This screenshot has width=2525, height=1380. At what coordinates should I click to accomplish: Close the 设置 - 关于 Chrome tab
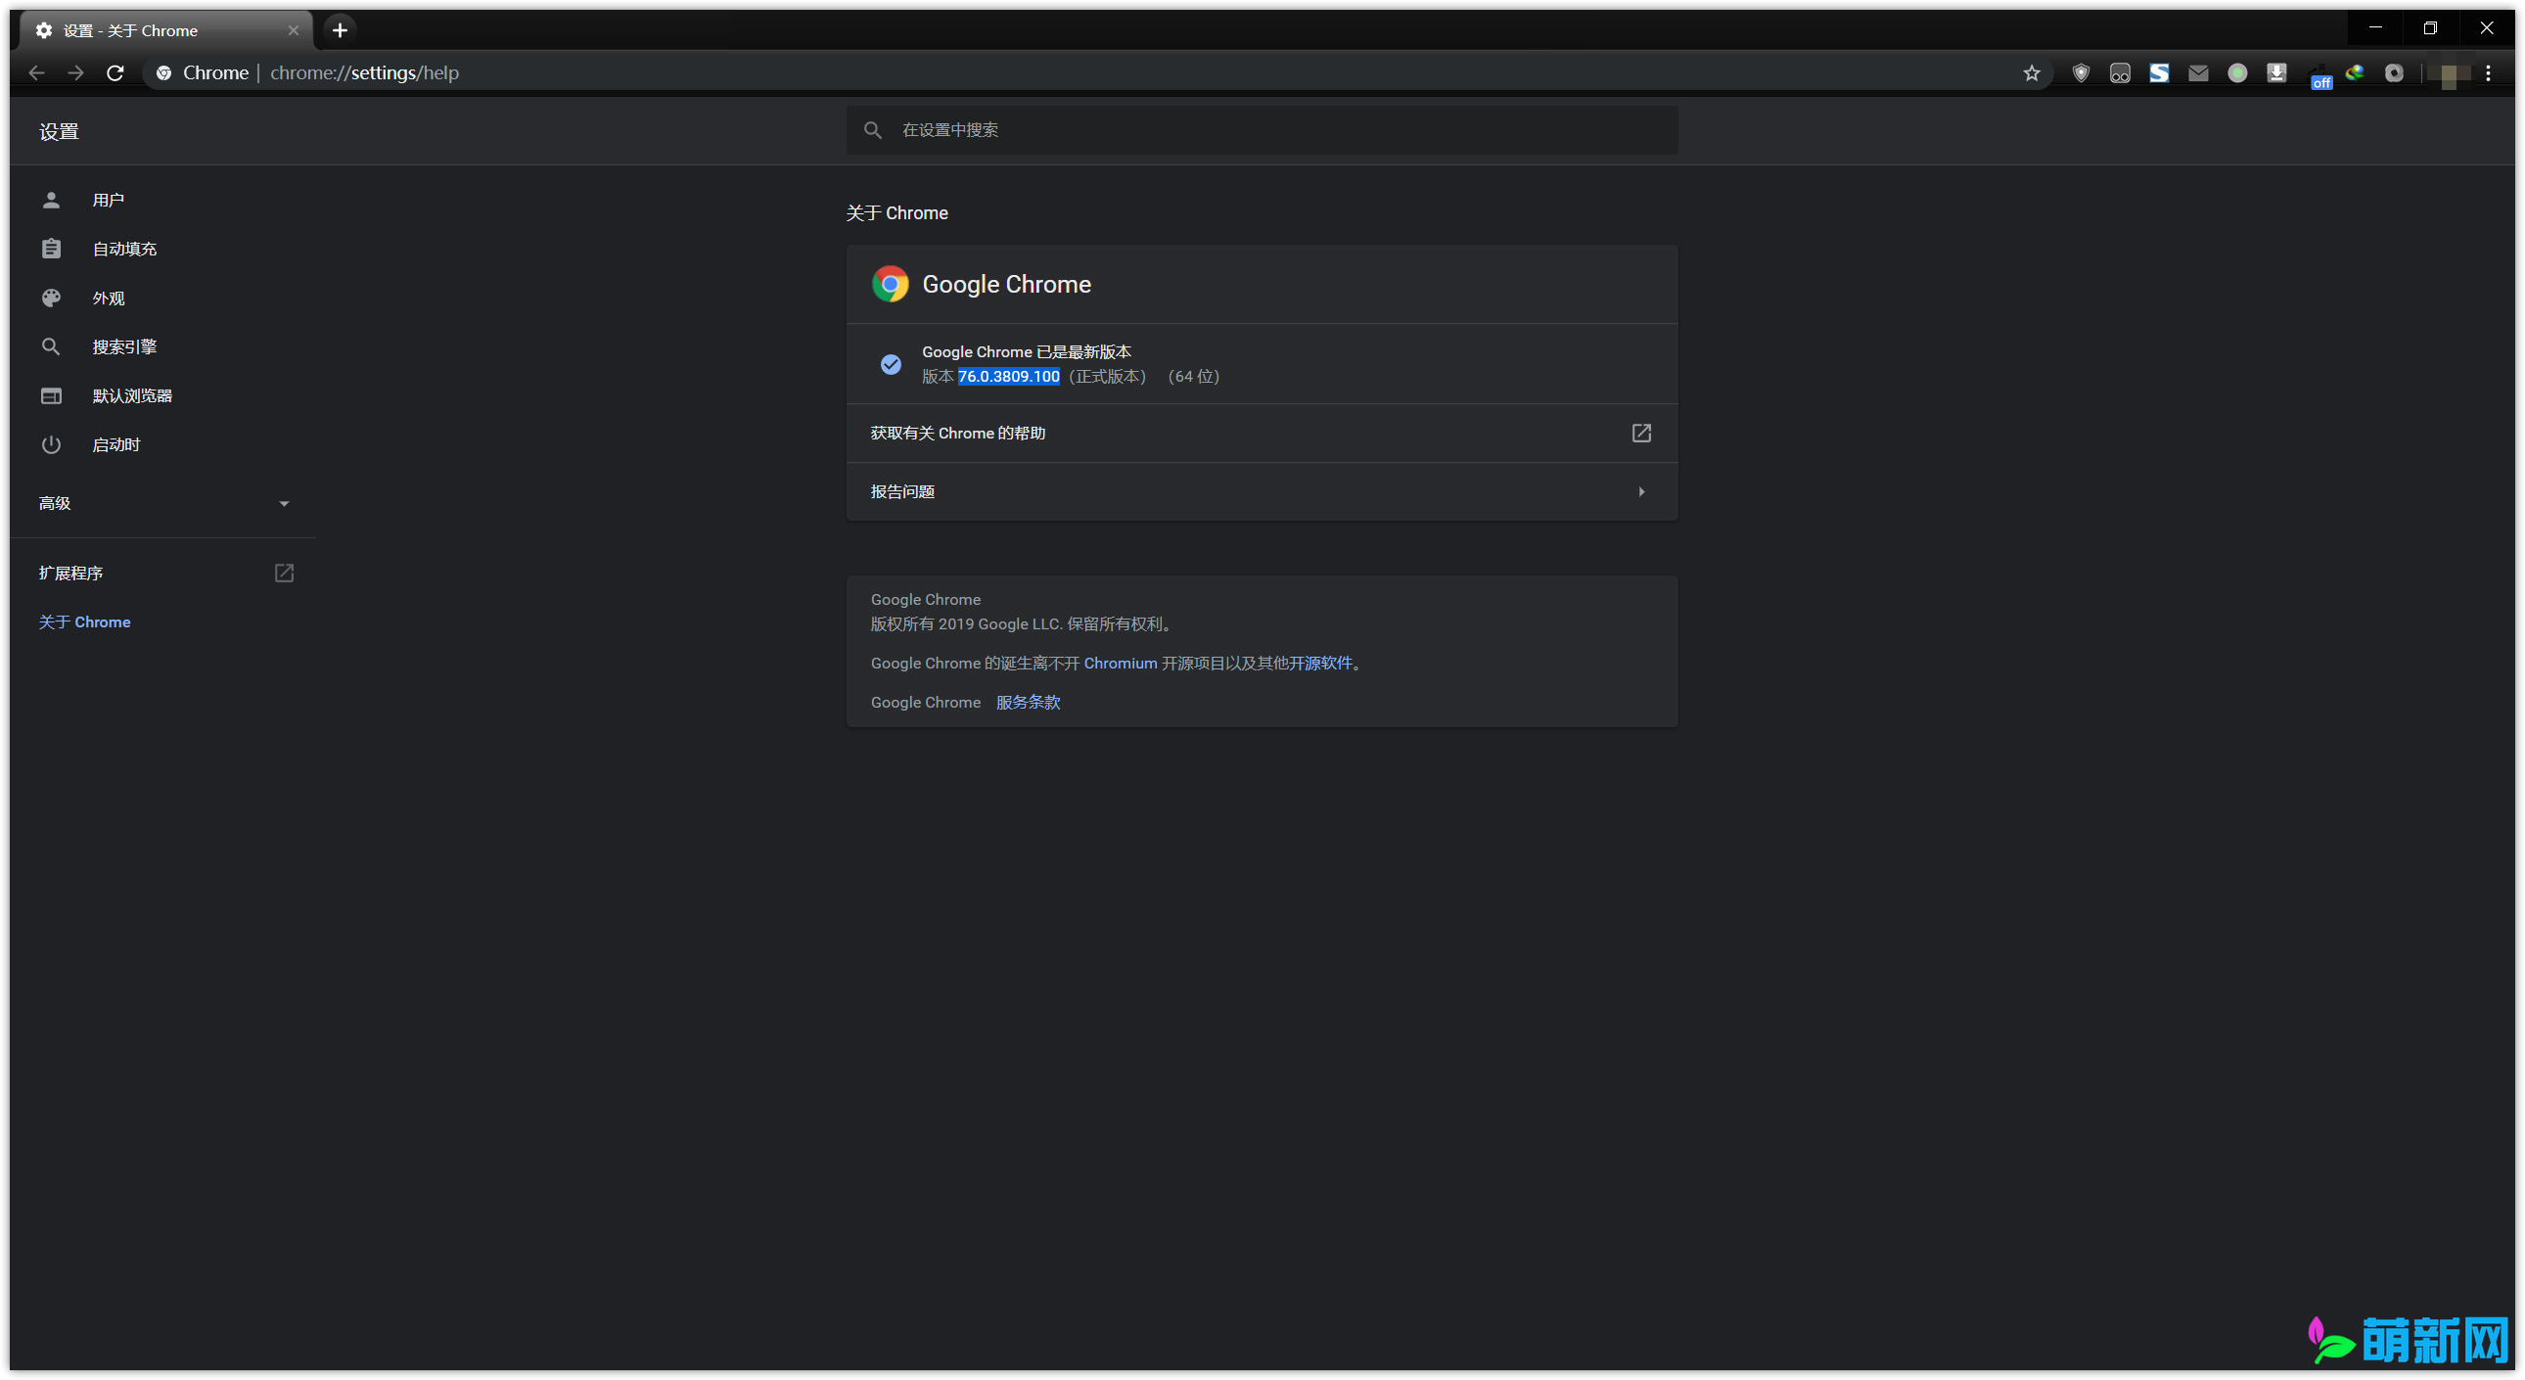(x=293, y=30)
